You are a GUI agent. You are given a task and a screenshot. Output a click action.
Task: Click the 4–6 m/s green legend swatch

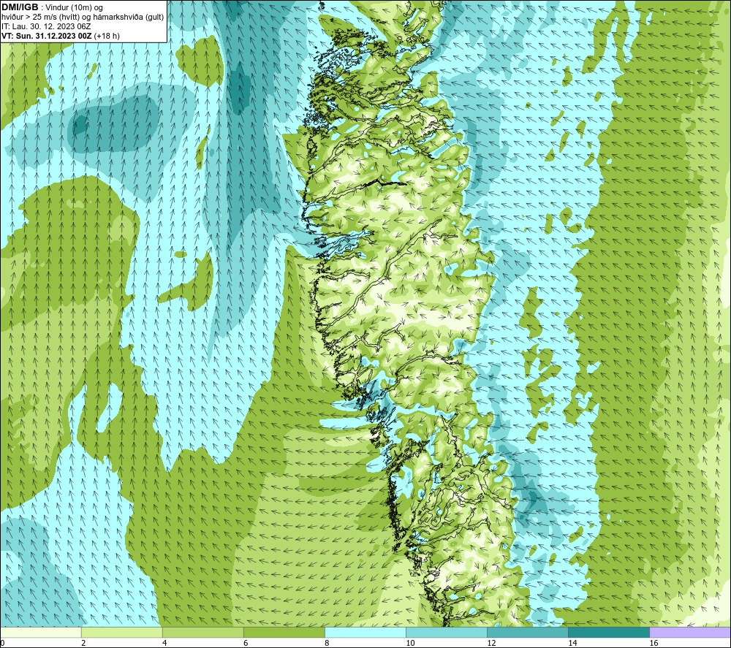pyautogui.click(x=202, y=632)
